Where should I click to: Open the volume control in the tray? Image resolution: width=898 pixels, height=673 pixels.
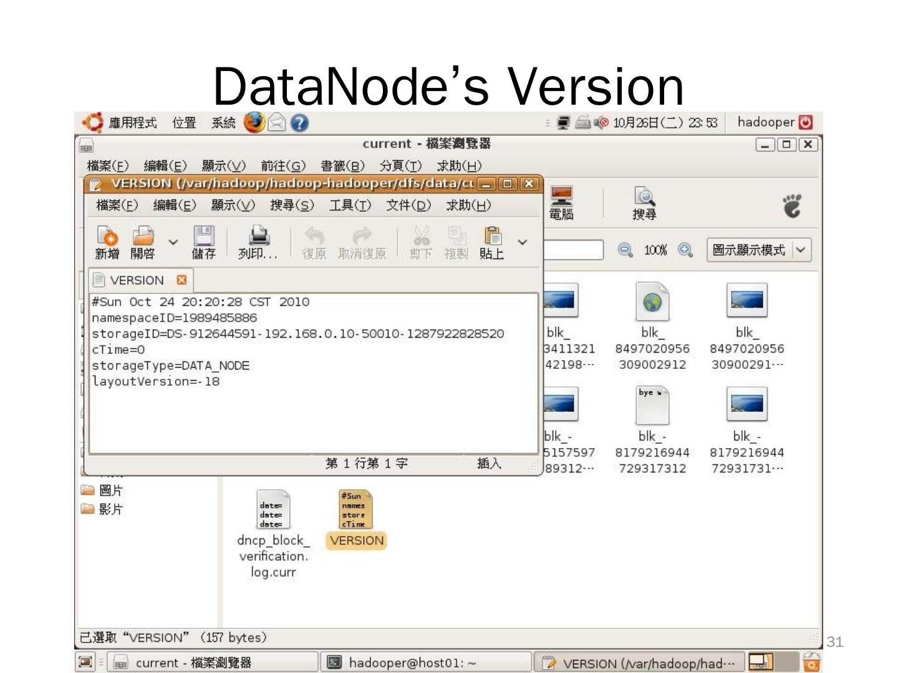(x=600, y=123)
